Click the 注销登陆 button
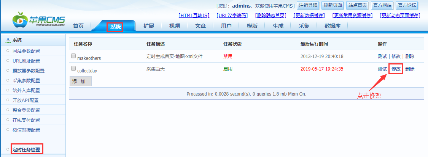The width and height of the screenshot is (428, 157). tap(308, 6)
